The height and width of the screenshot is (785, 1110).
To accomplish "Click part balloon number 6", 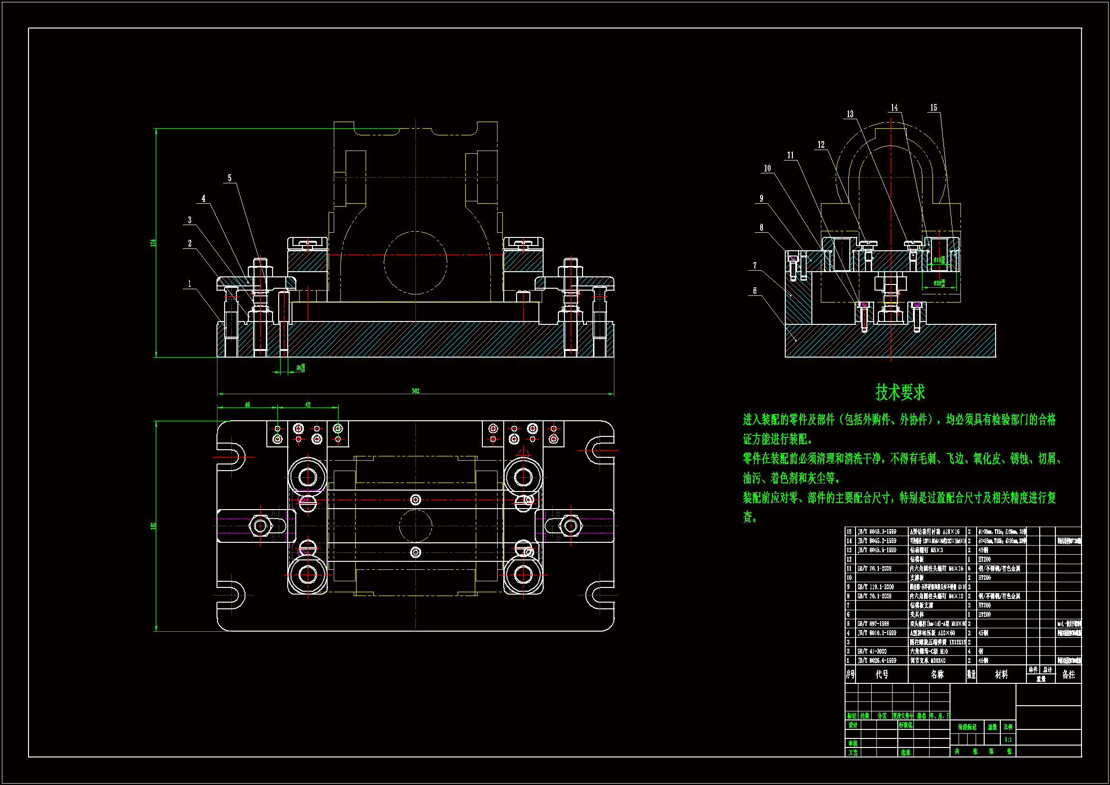I will [x=755, y=291].
